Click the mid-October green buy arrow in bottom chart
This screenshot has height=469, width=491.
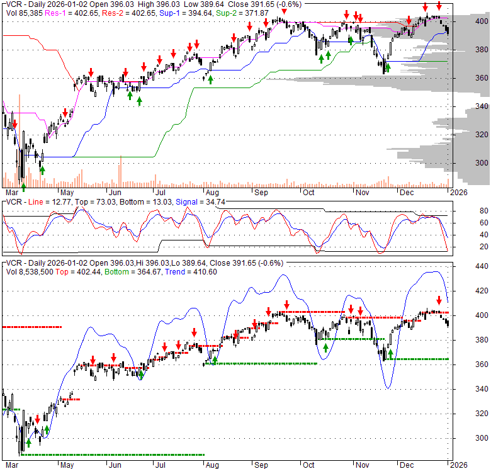click(325, 348)
